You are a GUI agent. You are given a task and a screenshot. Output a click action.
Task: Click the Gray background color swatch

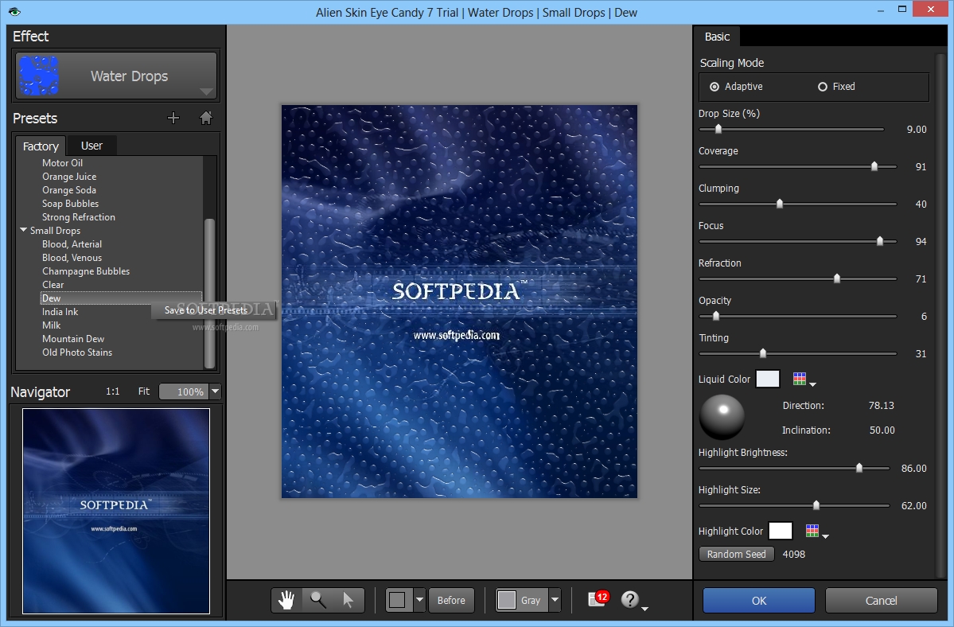point(506,600)
